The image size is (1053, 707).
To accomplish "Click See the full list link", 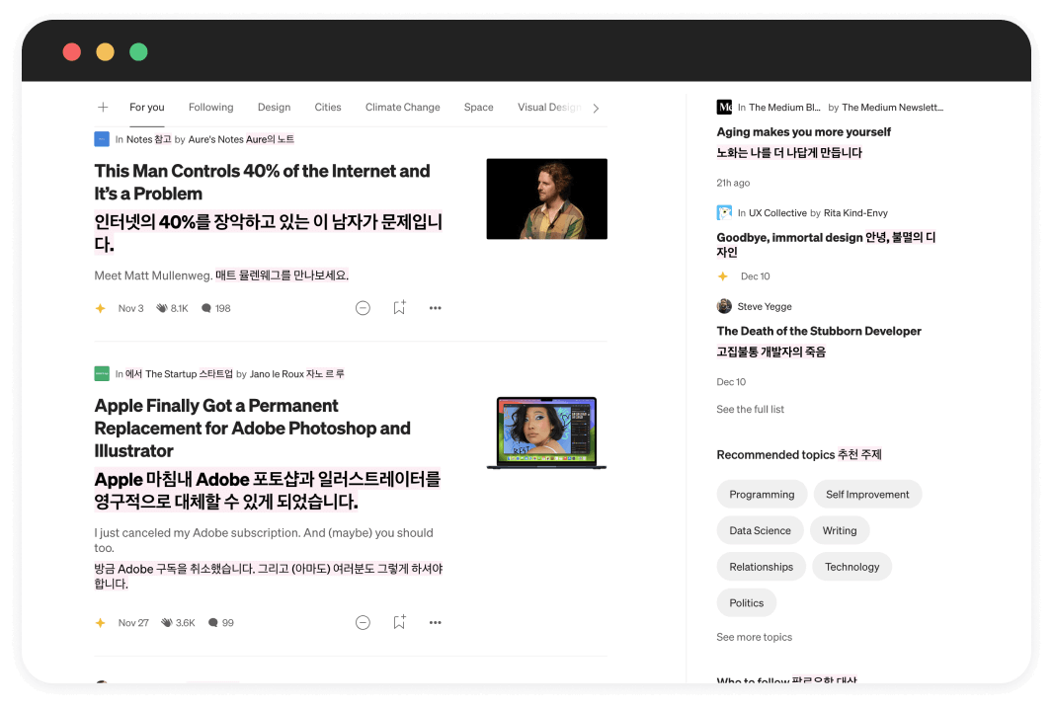I will [x=750, y=409].
